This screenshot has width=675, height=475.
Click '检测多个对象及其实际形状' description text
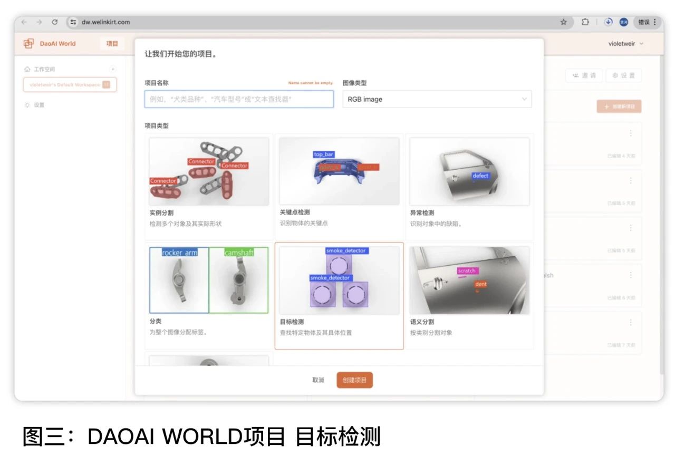point(186,224)
